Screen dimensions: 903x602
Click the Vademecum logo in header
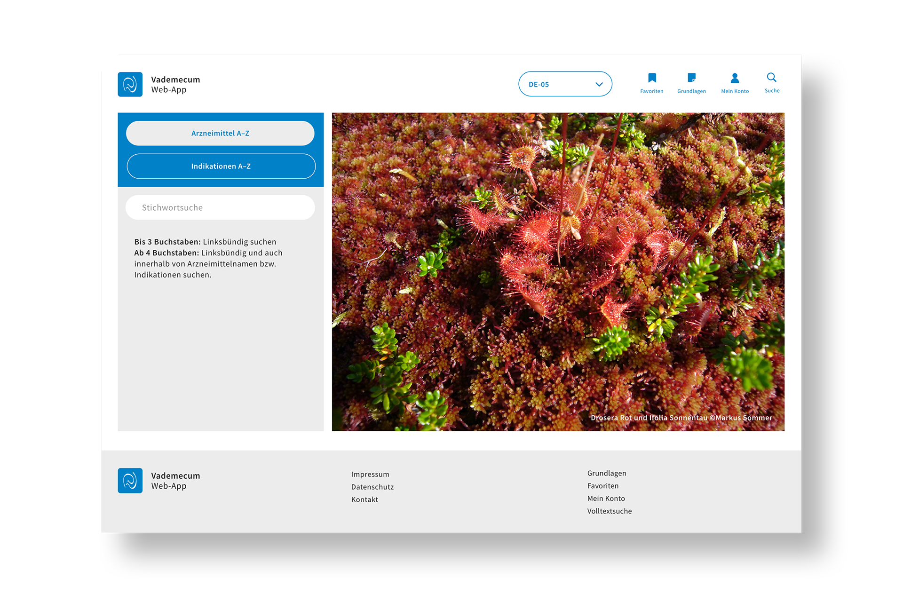click(x=130, y=85)
